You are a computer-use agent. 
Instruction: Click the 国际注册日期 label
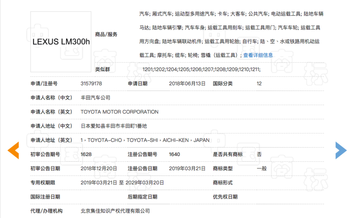[x=45, y=197]
